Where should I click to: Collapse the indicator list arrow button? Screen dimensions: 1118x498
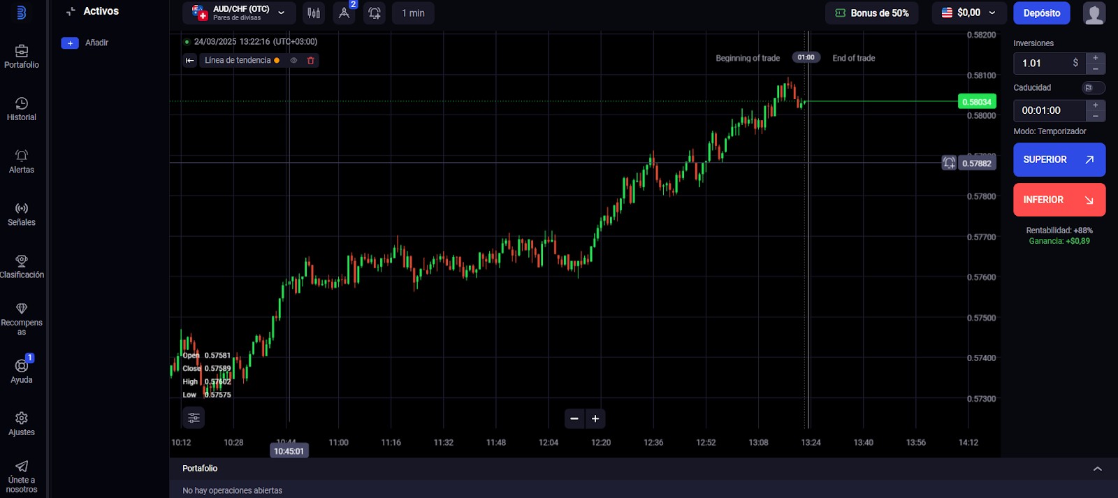[x=189, y=61]
